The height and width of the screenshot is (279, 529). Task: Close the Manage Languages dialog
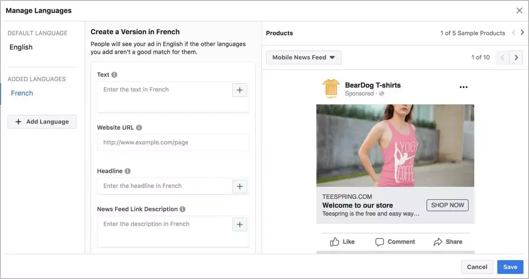pyautogui.click(x=519, y=10)
